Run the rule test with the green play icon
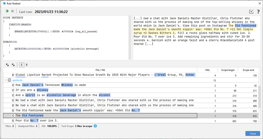263x139 pixels. [x=8, y=11]
